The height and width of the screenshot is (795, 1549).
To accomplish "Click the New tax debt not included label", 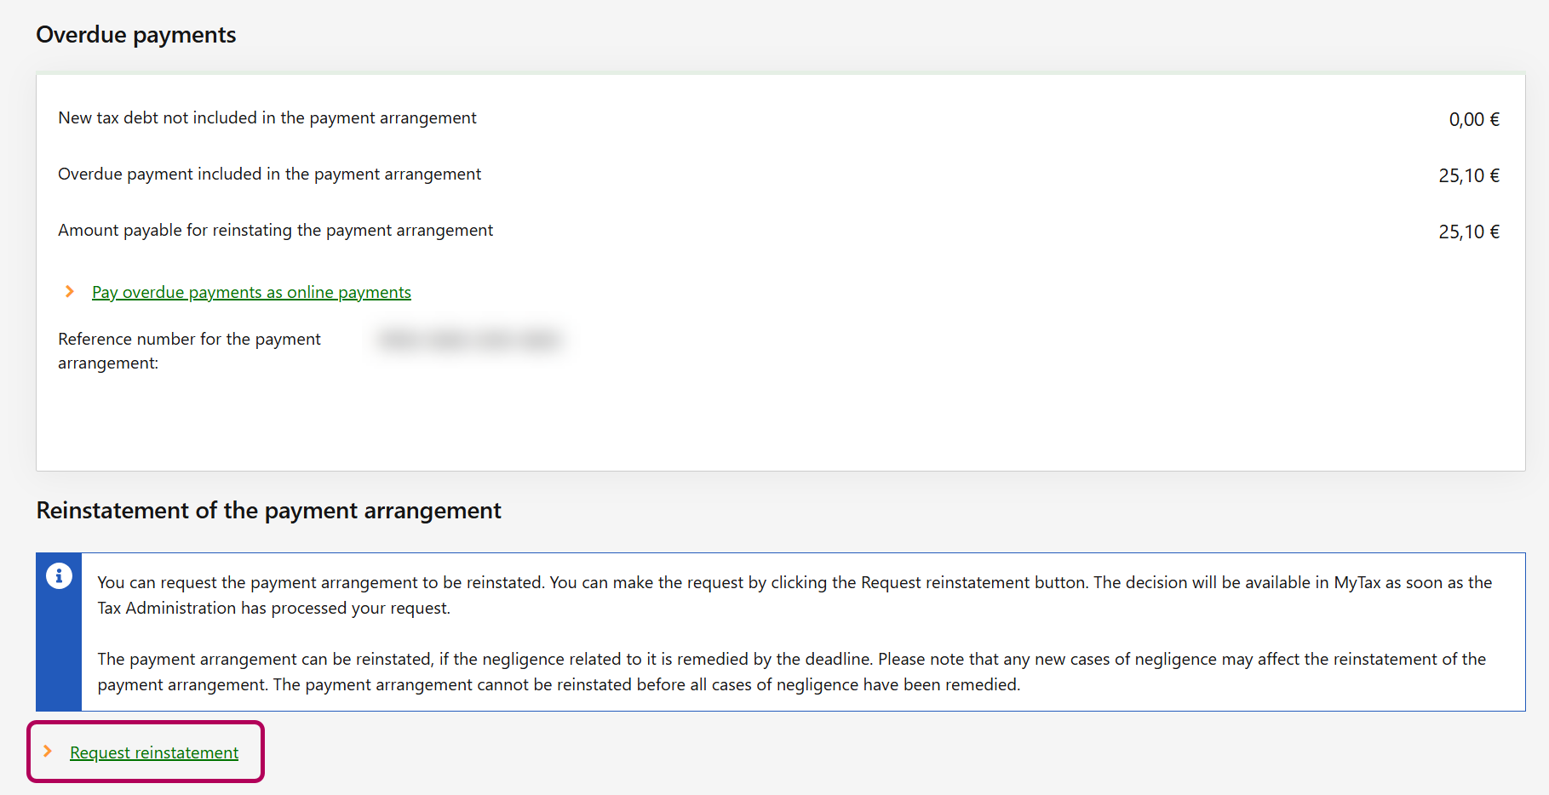I will point(267,118).
